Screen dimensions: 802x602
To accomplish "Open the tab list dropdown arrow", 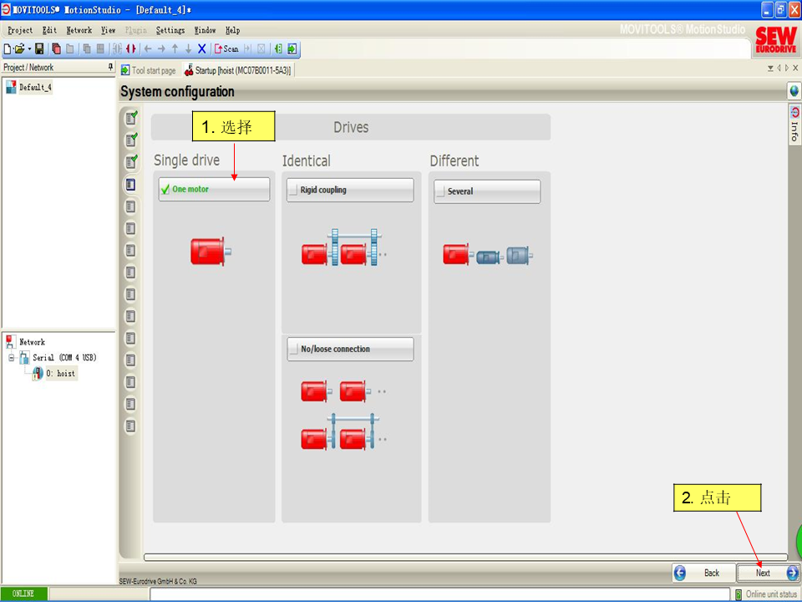I will coord(770,69).
